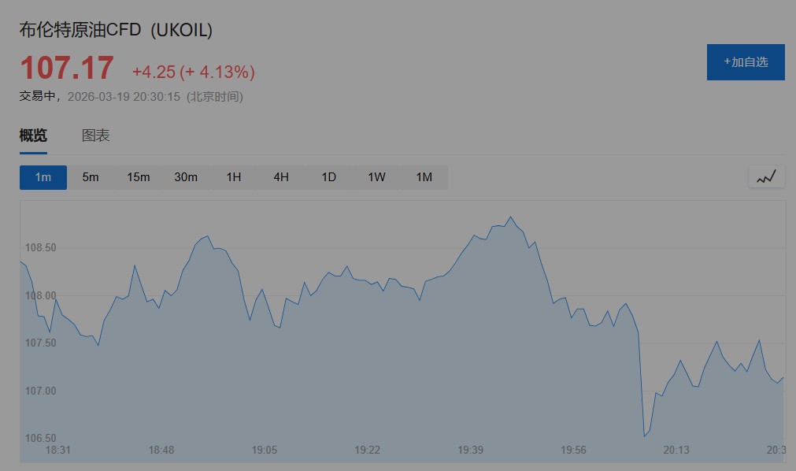Show the 1D daily chart
This screenshot has height=471, width=796.
tap(329, 177)
